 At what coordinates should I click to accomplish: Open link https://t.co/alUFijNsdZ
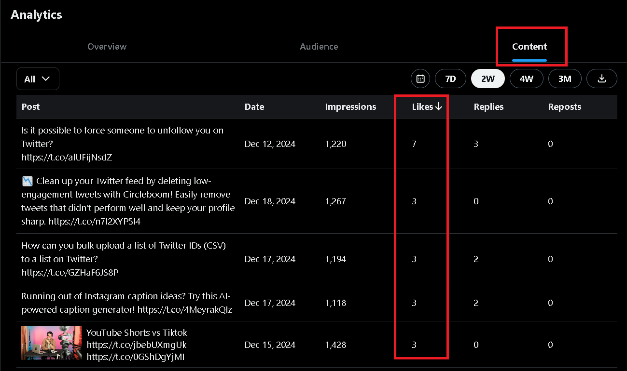tap(67, 157)
